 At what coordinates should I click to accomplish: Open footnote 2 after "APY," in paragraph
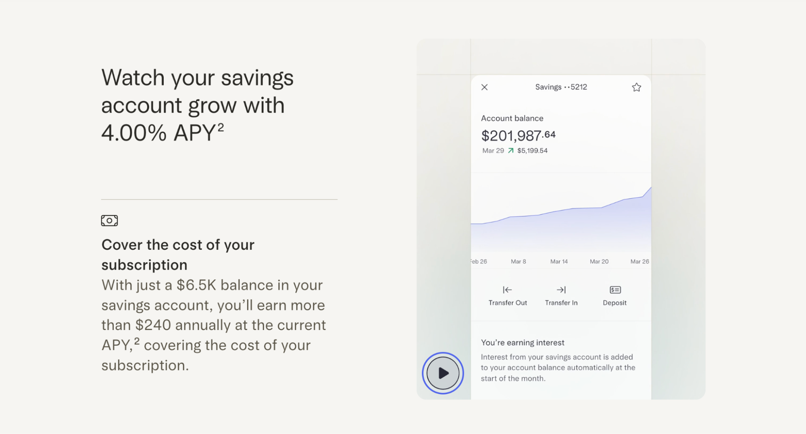click(x=137, y=341)
